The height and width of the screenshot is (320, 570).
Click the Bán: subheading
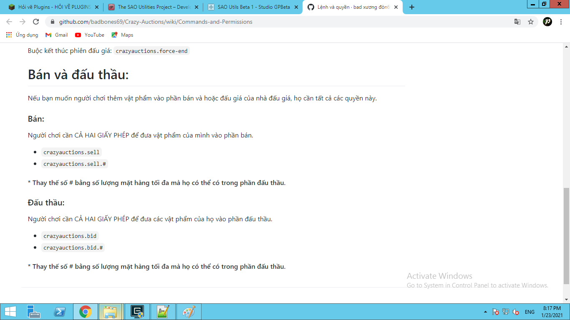click(36, 119)
